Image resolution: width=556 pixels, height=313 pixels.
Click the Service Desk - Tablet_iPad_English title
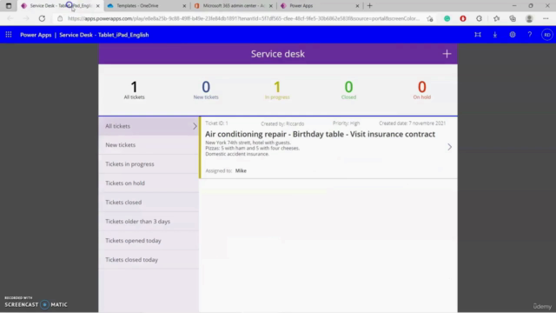[104, 35]
